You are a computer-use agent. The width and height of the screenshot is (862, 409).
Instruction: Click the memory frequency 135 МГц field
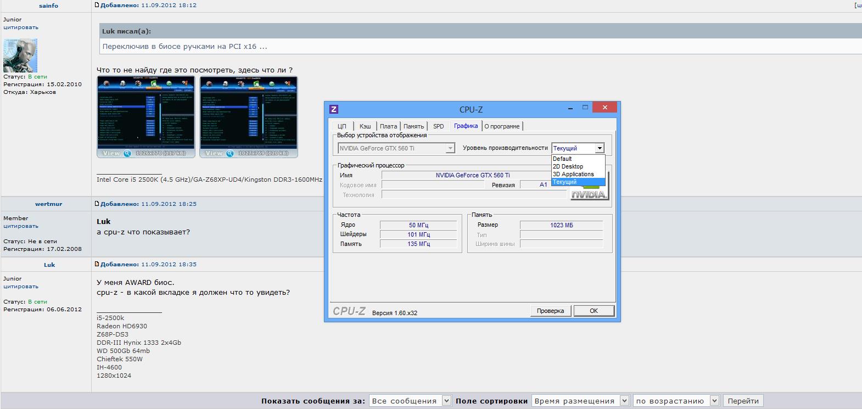[x=418, y=244]
